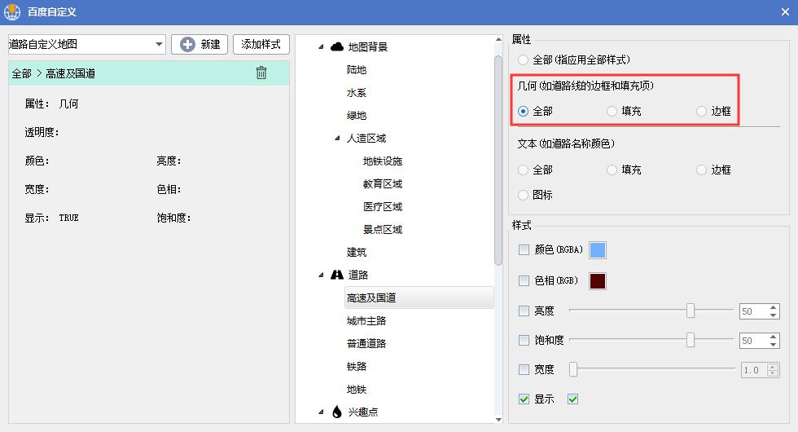Image resolution: width=798 pixels, height=432 pixels.
Task: Decrease 饱和度 value with down arrow
Action: pyautogui.click(x=774, y=344)
